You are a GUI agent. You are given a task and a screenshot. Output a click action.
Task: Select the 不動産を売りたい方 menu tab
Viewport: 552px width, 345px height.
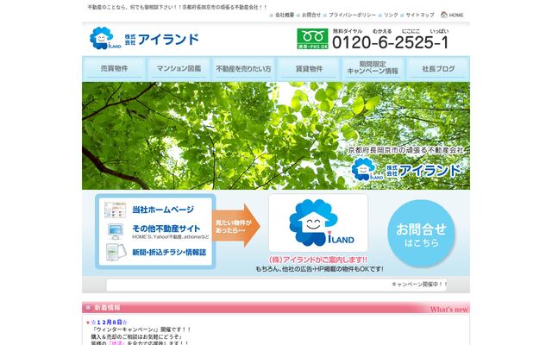243,69
